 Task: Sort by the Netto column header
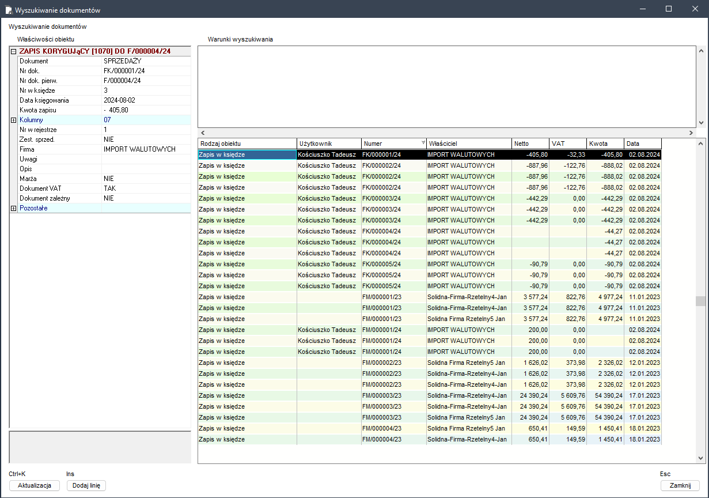[x=530, y=144]
